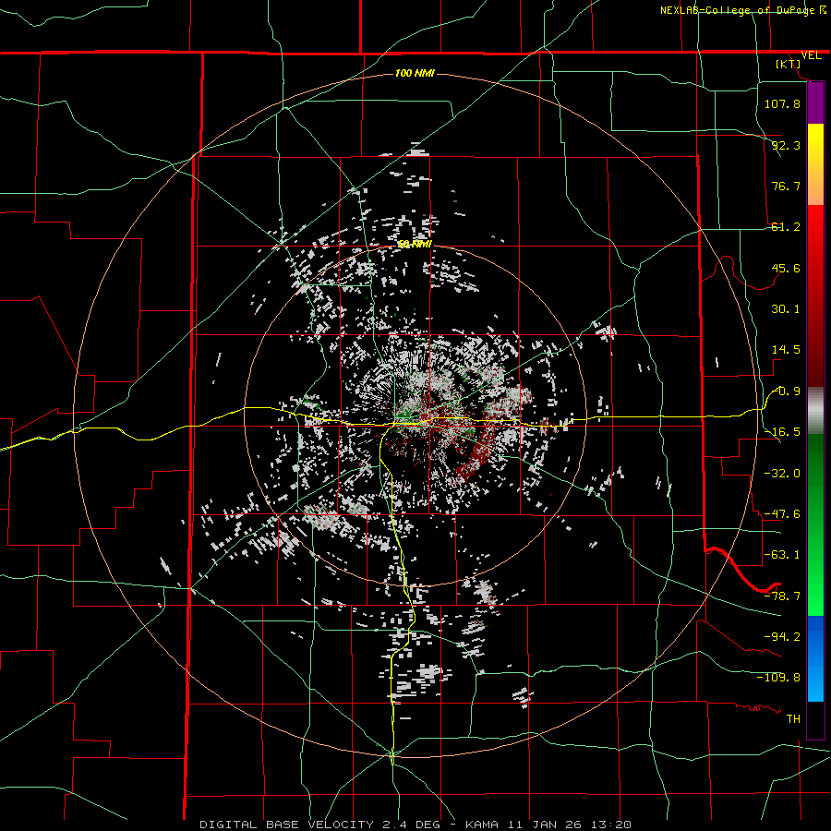Click the 30.1 velocity scale value
The height and width of the screenshot is (831, 831).
click(x=786, y=309)
